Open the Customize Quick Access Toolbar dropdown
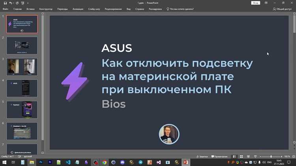296x166 pixels. coord(28,3)
